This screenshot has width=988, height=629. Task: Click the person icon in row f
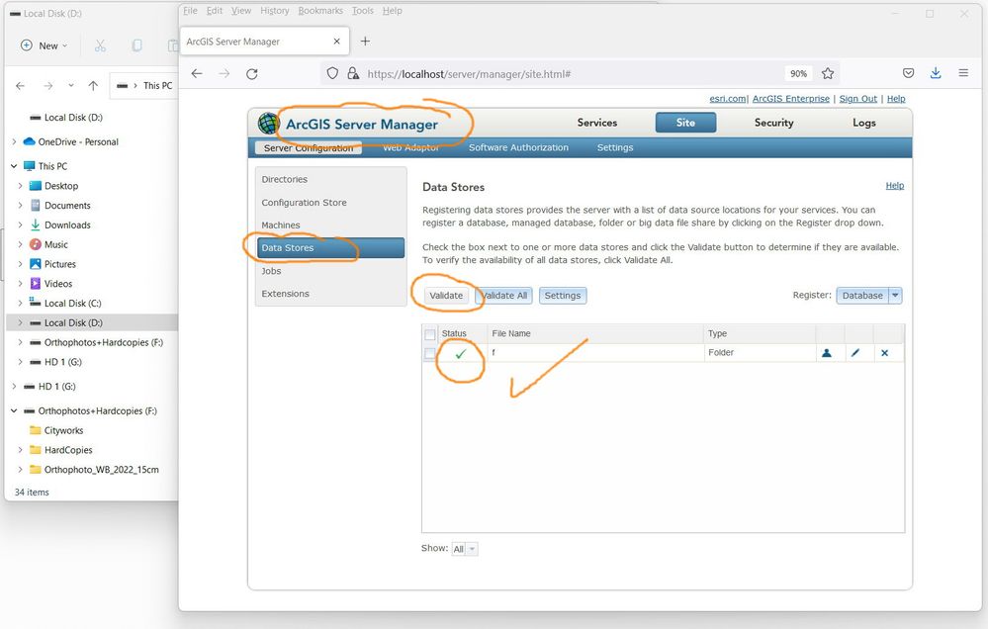tap(826, 353)
